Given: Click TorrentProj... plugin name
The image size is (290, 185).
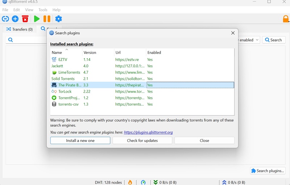Looking at the screenshot, I should point(69,98).
